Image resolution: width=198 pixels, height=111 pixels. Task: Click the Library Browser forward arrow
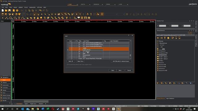[x=161, y=38]
